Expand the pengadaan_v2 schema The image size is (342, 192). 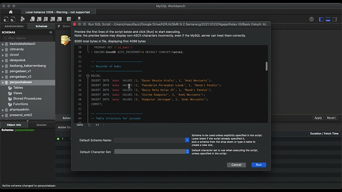click(3, 77)
